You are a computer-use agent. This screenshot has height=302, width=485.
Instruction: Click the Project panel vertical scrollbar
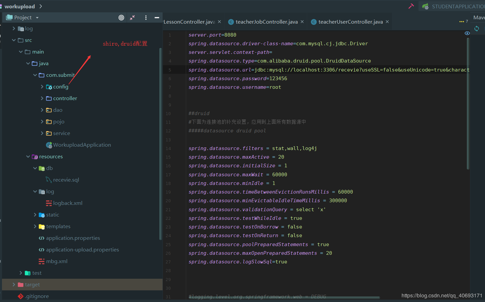(161, 144)
